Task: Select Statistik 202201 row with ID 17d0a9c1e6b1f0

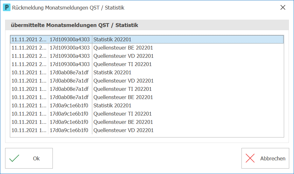Action: [147, 105]
